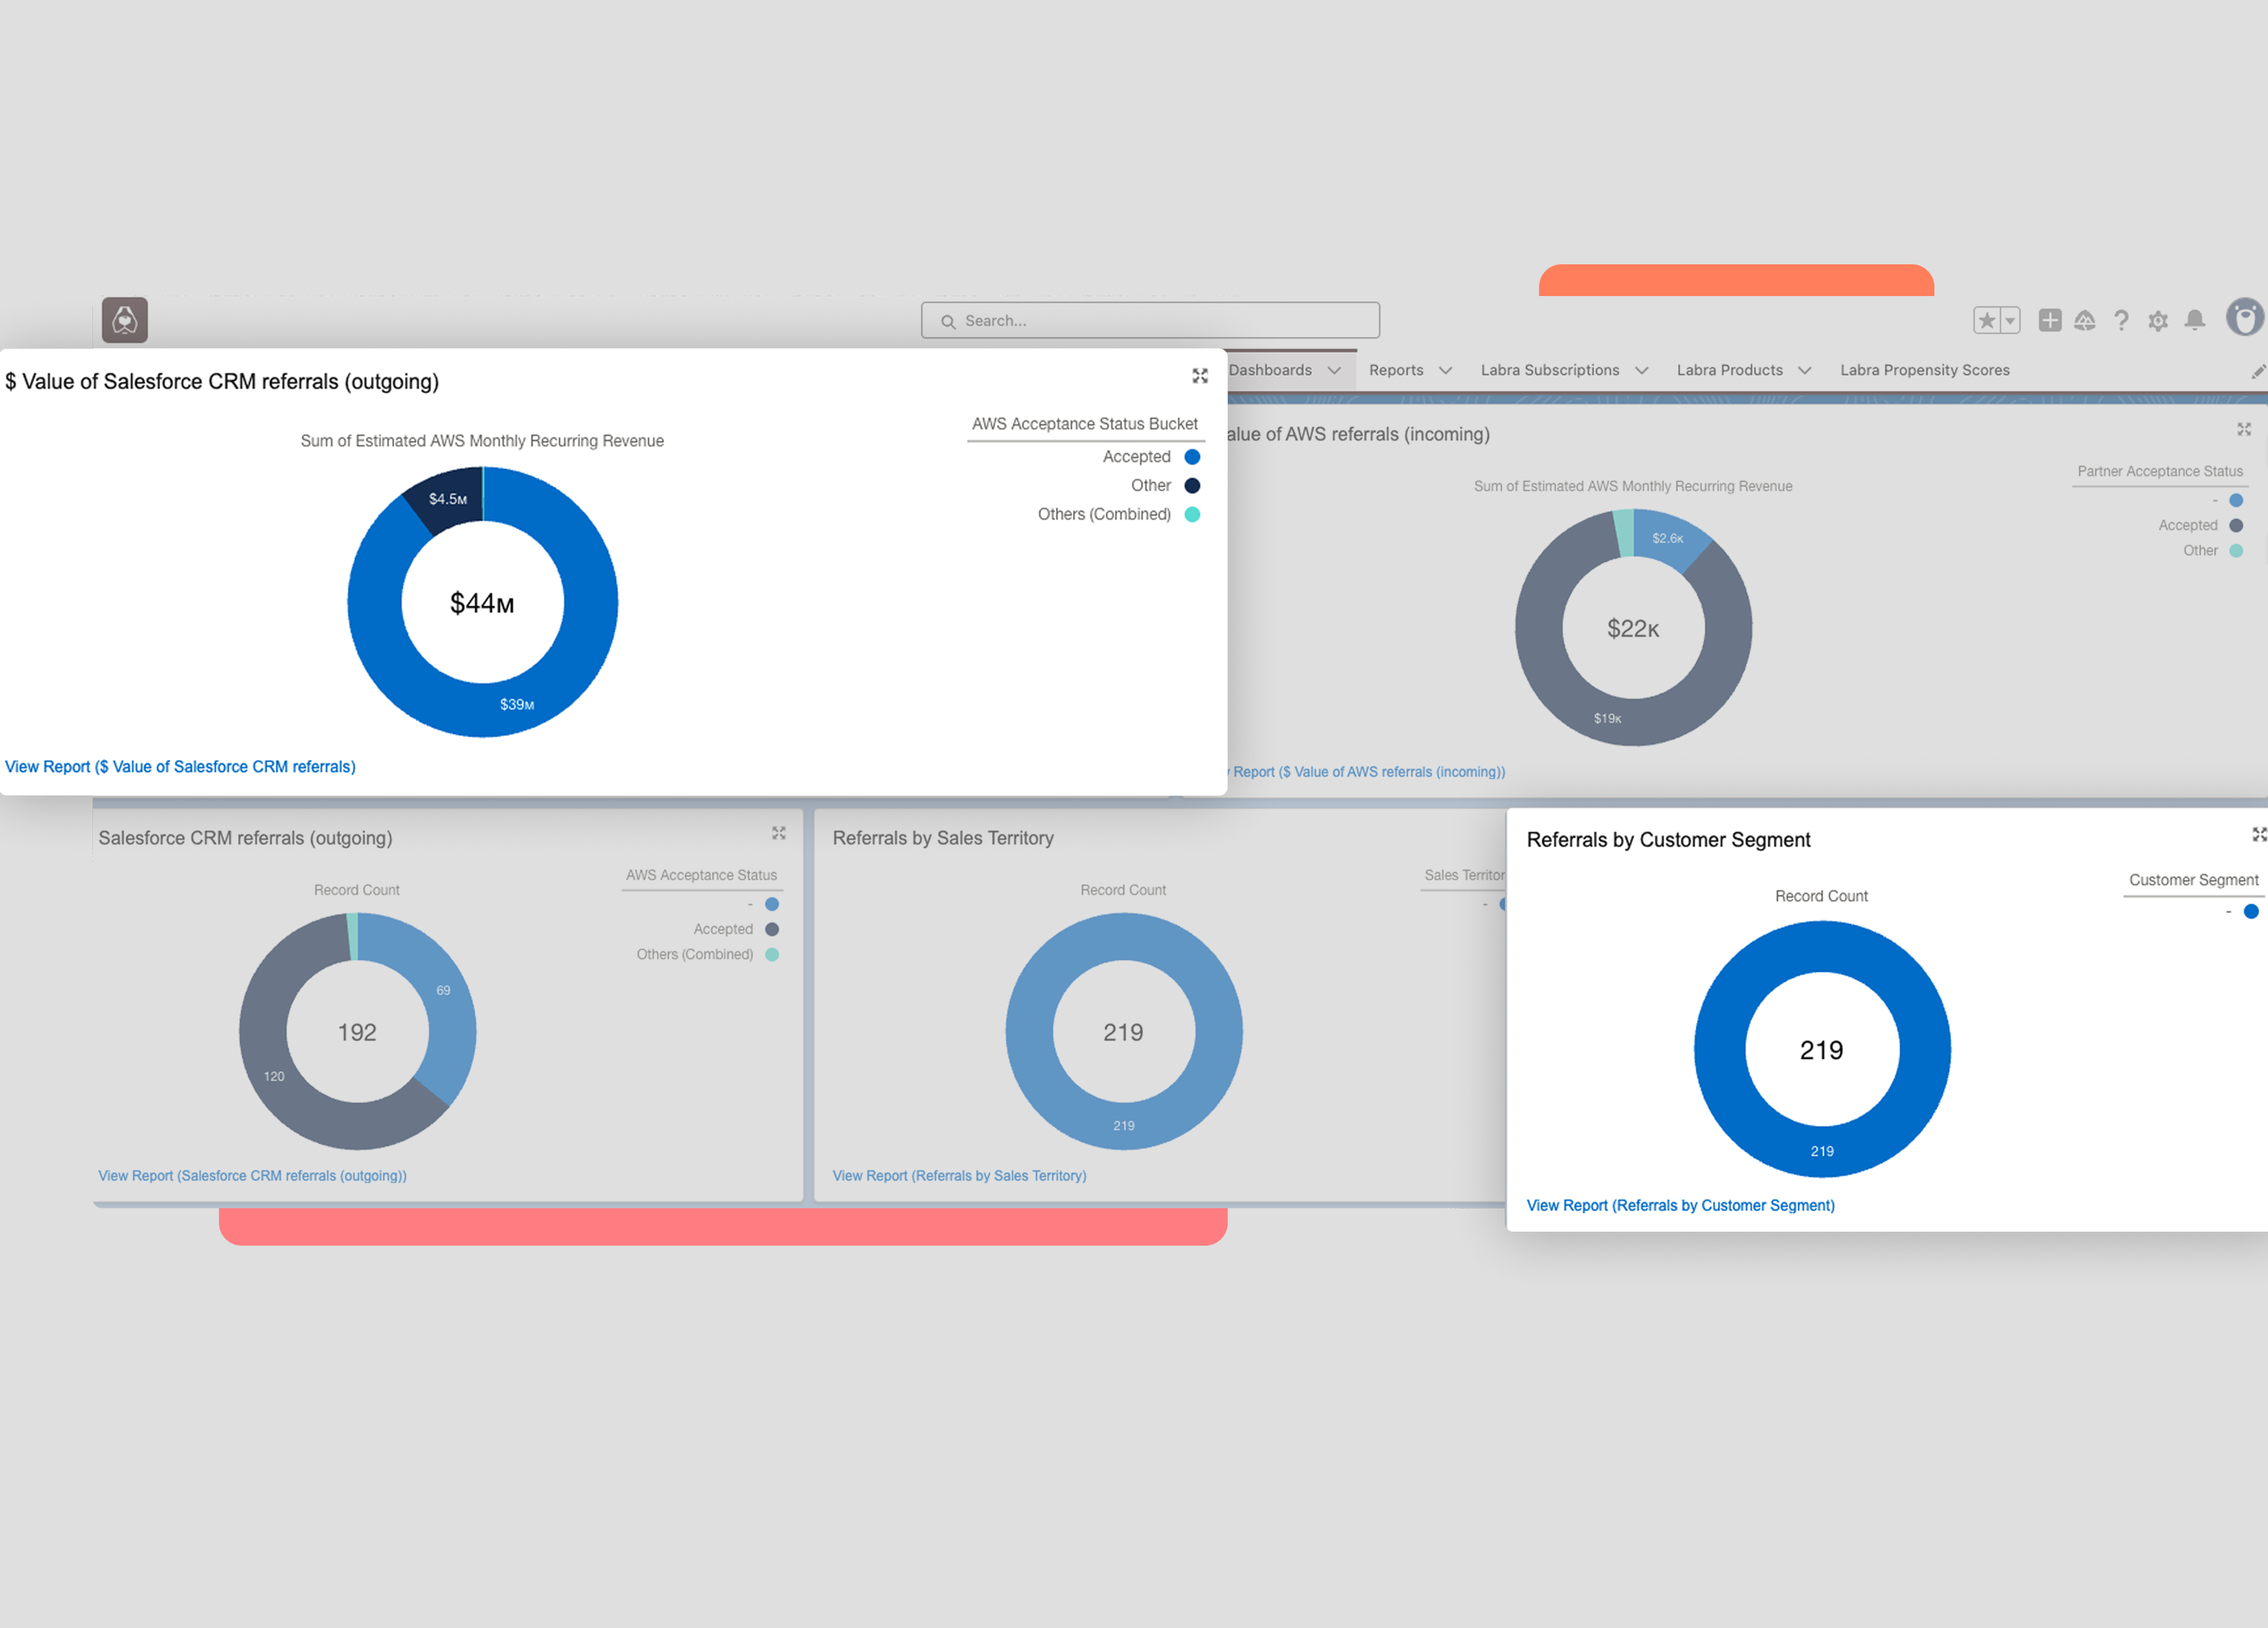The width and height of the screenshot is (2268, 1628).
Task: Expand the Dashboards tab chevron
Action: tap(1334, 371)
